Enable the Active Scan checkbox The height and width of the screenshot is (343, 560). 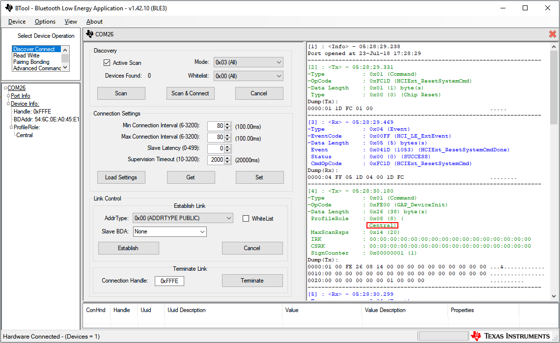[107, 63]
